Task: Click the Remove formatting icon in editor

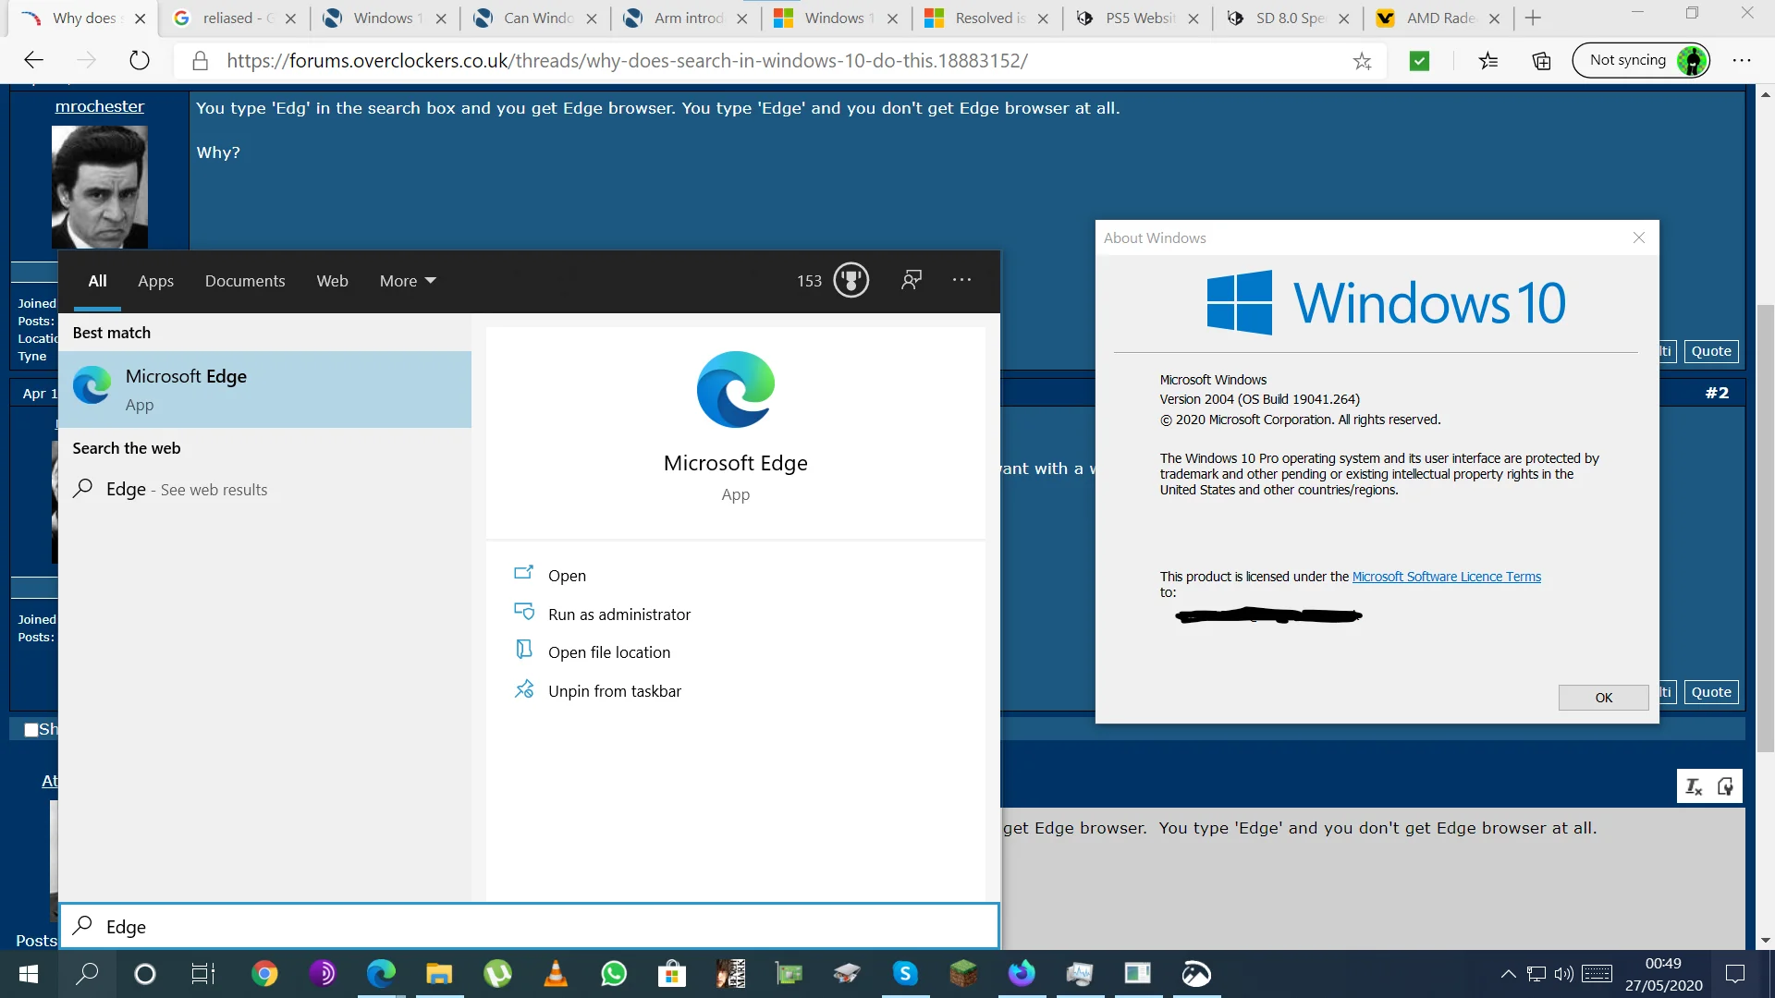Action: pos(1694,786)
